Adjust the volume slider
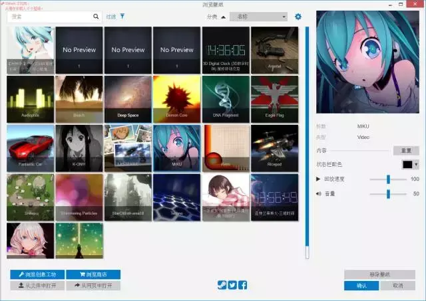The height and width of the screenshot is (301, 426). tap(388, 194)
